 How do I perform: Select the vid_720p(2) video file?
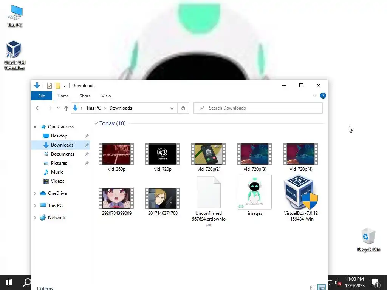pos(209,157)
